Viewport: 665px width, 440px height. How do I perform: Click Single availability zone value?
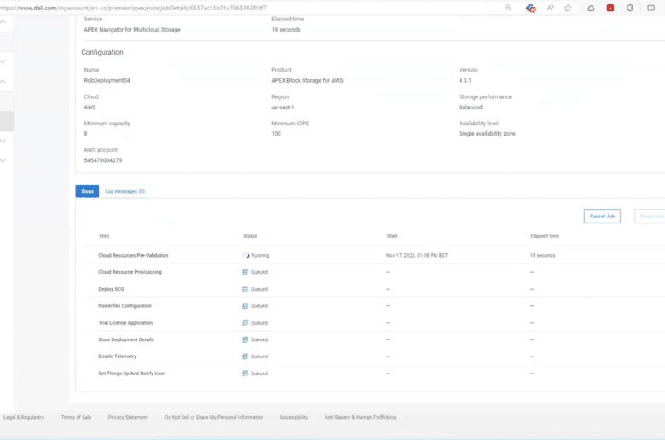[x=487, y=134]
